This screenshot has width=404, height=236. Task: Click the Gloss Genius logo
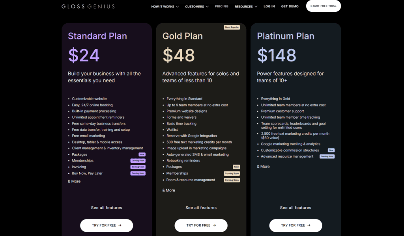pyautogui.click(x=88, y=6)
